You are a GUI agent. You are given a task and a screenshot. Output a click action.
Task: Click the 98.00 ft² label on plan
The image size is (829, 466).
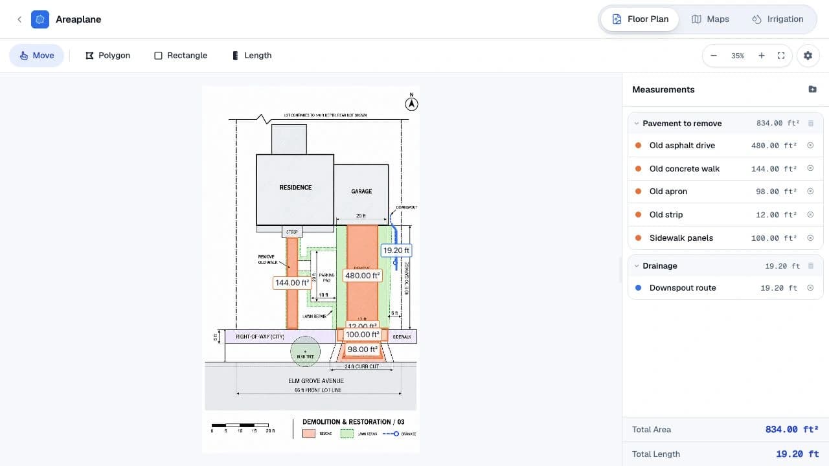[x=363, y=349]
